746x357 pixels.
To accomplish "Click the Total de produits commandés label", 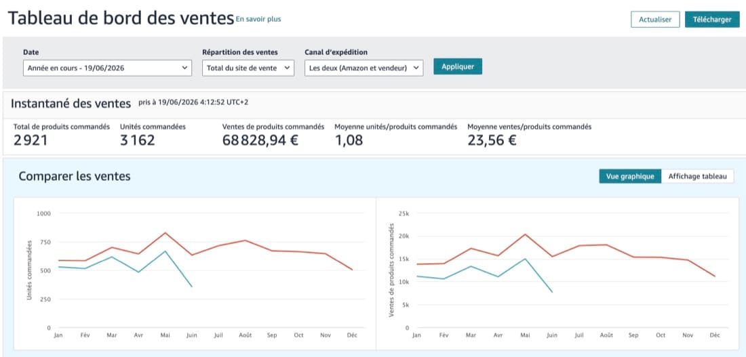I will tap(61, 127).
